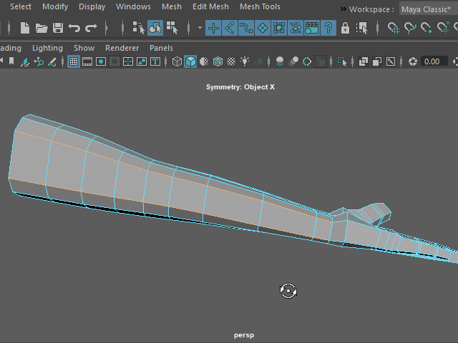This screenshot has width=458, height=343.
Task: Toggle use all lights bulb icon
Action: 245,61
